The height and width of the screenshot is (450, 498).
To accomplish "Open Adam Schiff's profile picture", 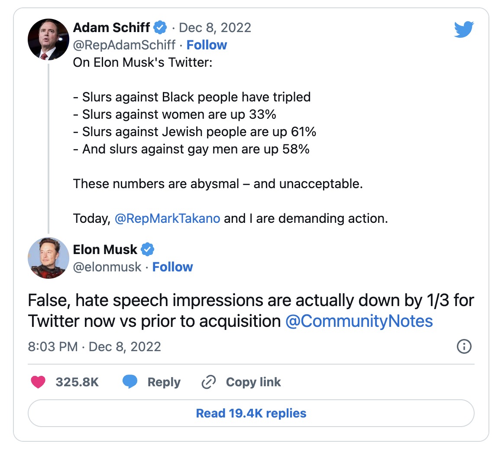I will point(49,39).
